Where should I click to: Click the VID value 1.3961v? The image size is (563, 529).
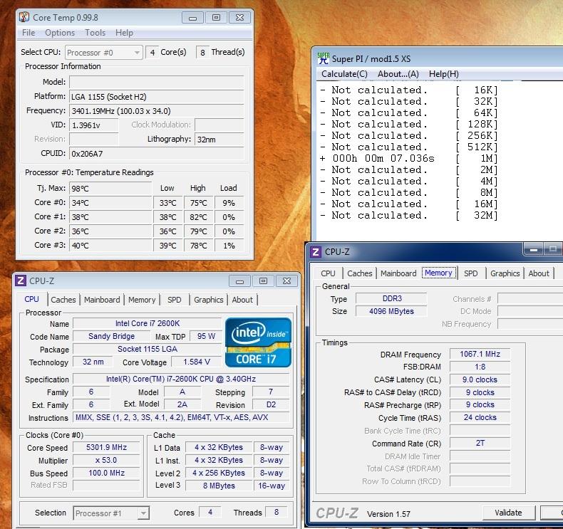tap(93, 125)
